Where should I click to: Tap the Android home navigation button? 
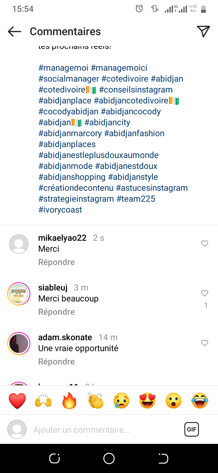109,458
